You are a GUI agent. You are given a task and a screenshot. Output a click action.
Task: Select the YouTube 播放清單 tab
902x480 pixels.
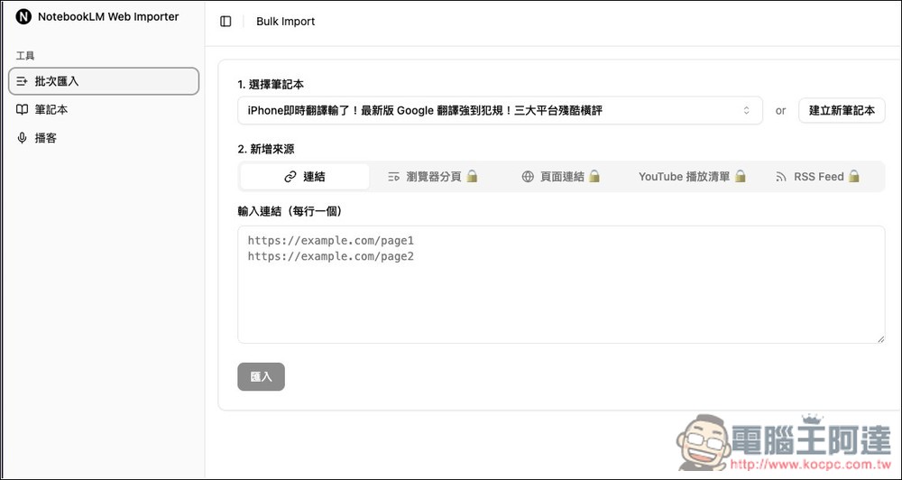(x=692, y=177)
